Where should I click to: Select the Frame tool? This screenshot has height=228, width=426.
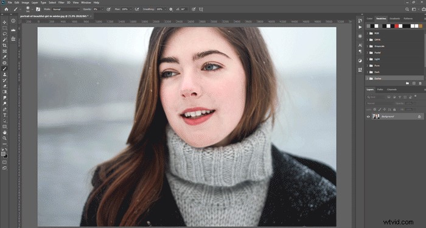click(x=5, y=51)
